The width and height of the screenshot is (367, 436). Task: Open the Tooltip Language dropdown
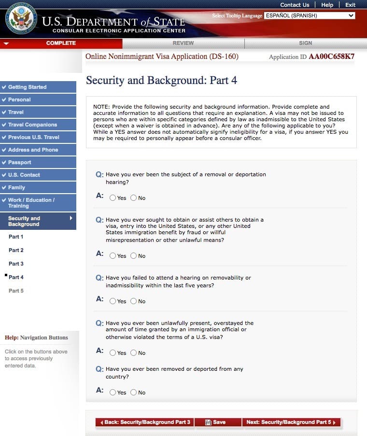coord(310,16)
